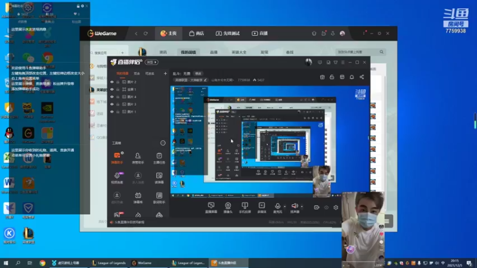477x268 pixels.
Task: Open Windows Start menu
Action: [x=6, y=263]
